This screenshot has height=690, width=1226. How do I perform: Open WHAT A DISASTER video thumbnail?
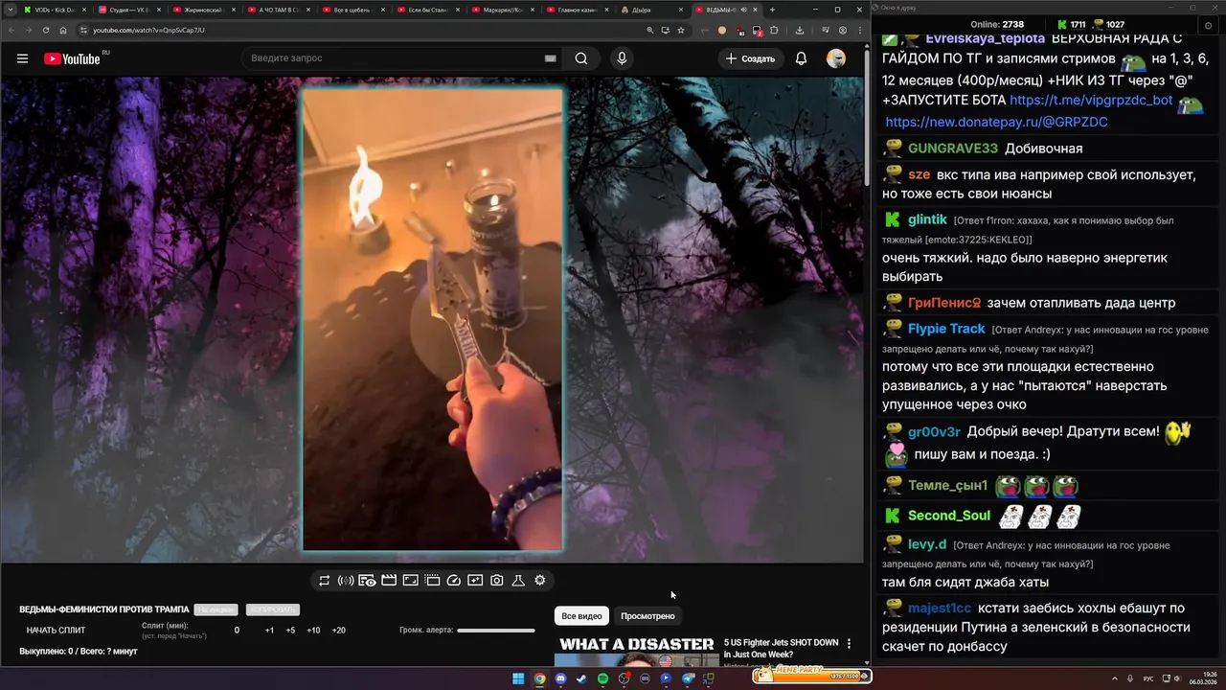point(637,650)
